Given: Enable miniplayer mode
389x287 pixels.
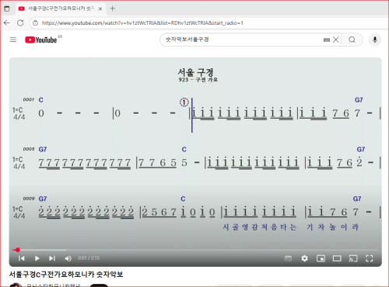Looking at the screenshot, I should pos(321,258).
